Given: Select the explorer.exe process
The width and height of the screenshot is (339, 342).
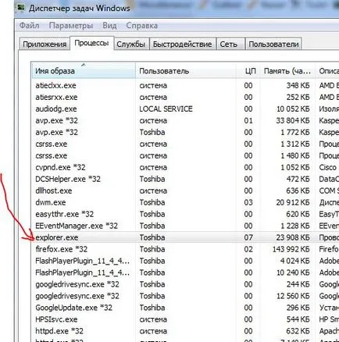Looking at the screenshot, I should [x=185, y=237].
